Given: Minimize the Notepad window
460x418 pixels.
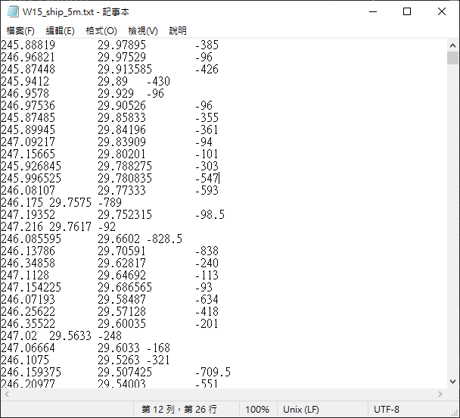Looking at the screenshot, I should (x=373, y=12).
